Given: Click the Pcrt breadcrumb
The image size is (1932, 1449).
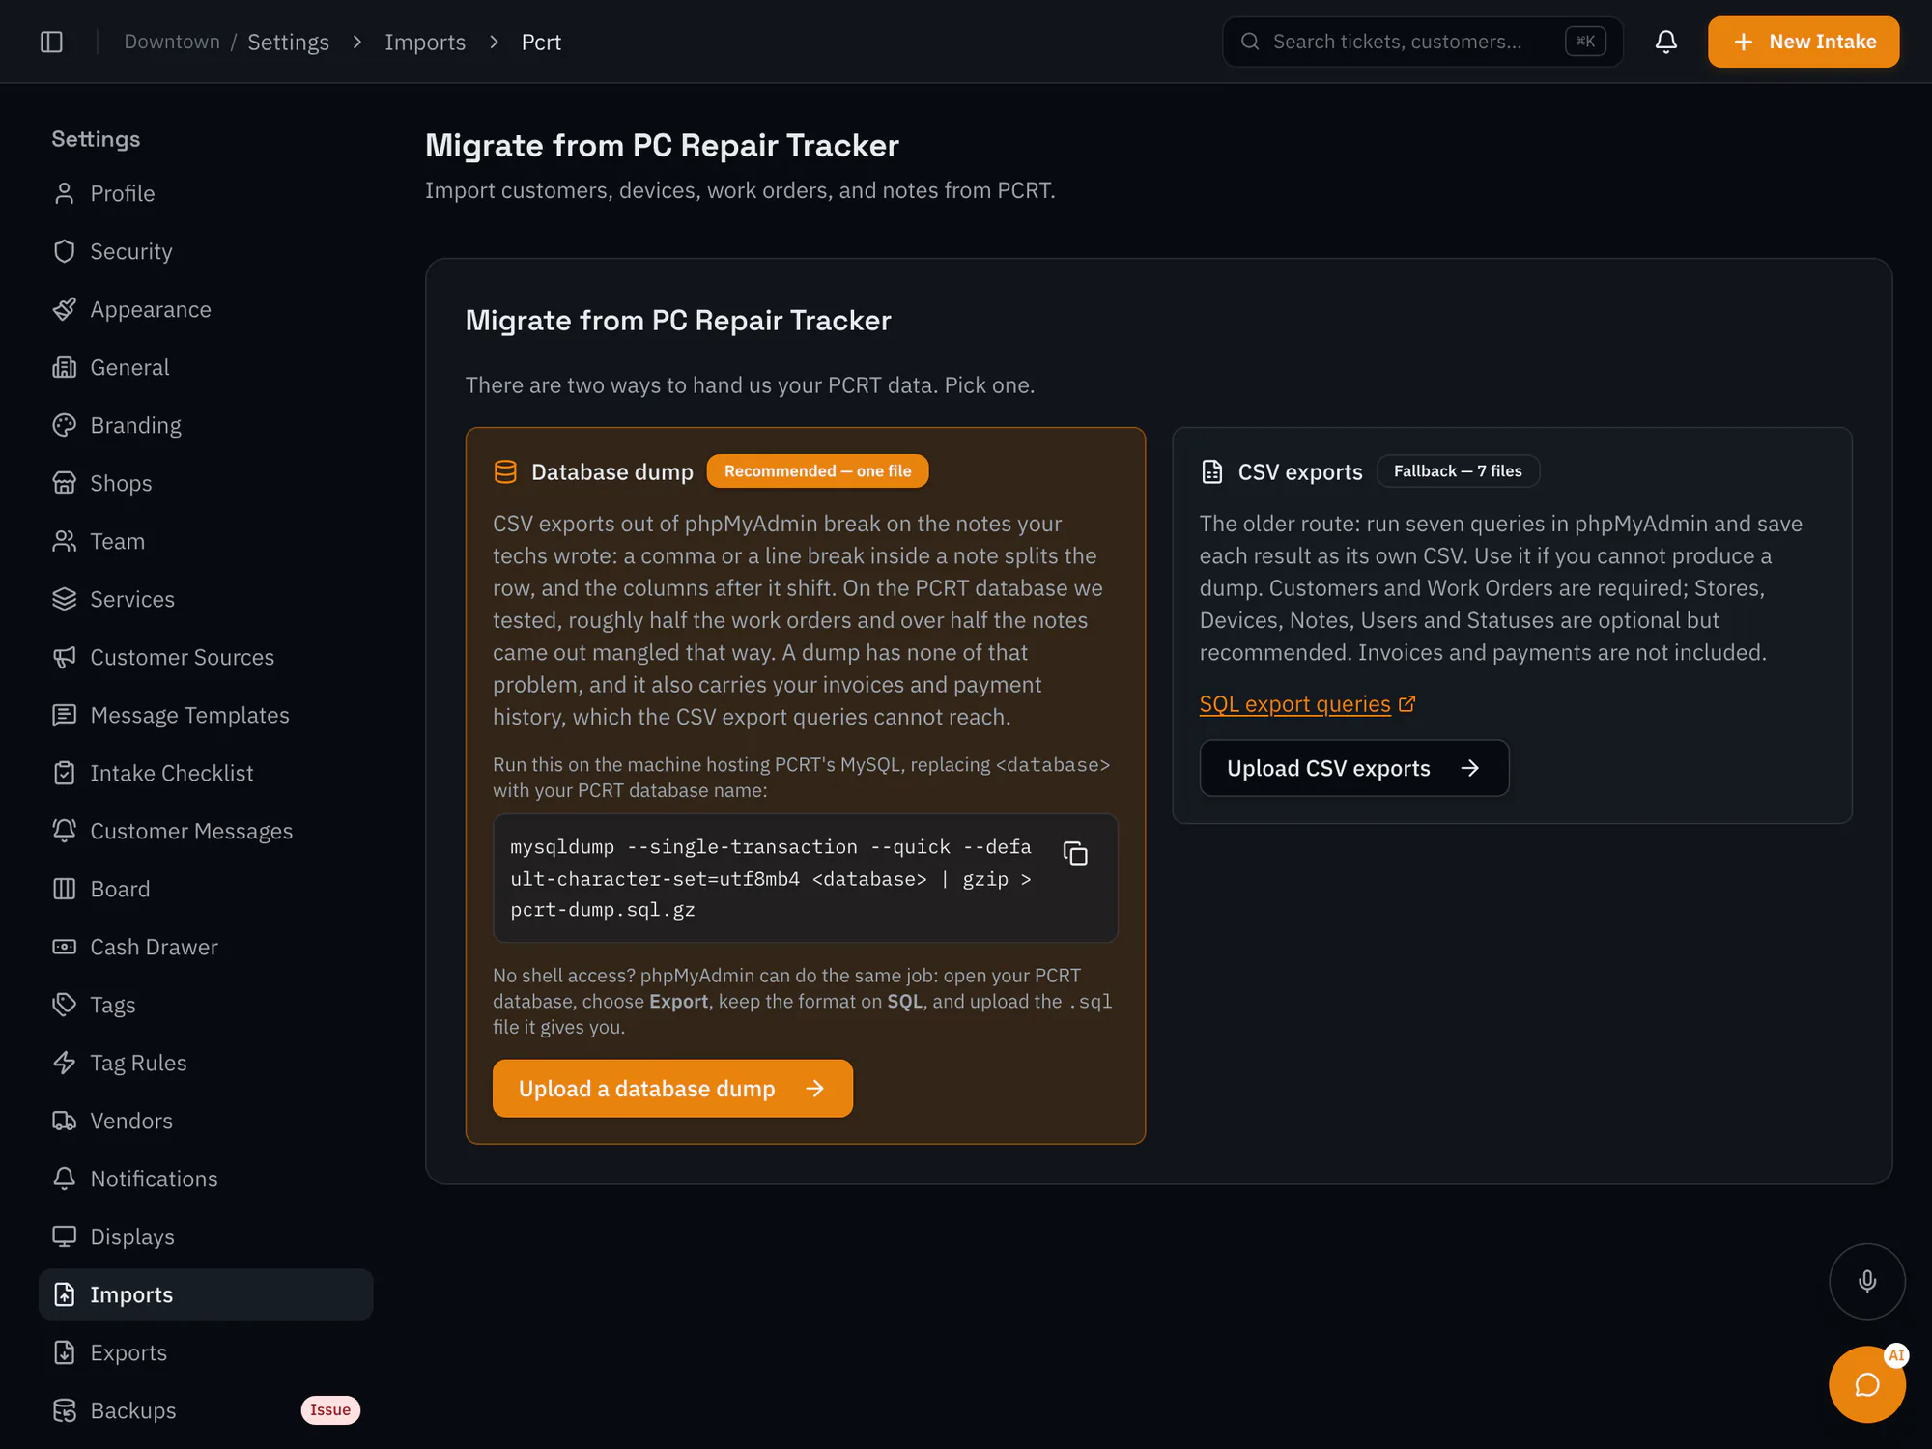Looking at the screenshot, I should pos(541,42).
